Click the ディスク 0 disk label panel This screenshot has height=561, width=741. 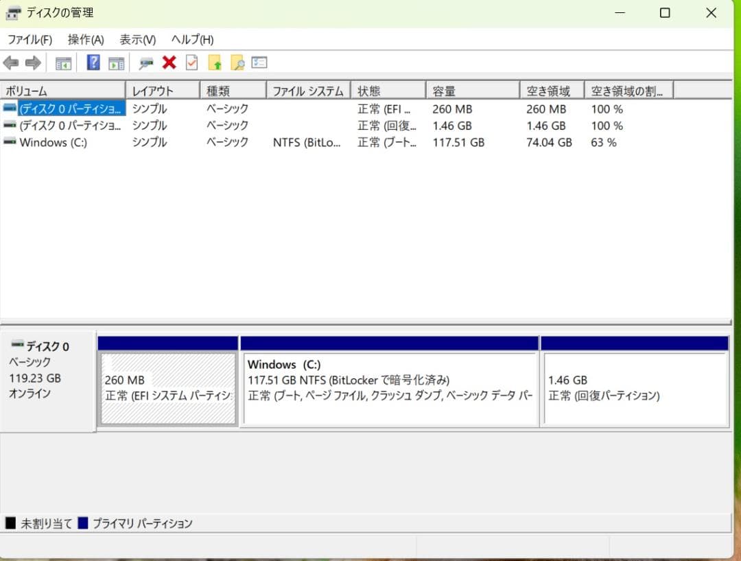(48, 381)
